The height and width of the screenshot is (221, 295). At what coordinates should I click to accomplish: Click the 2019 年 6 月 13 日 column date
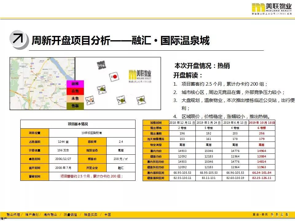coord(235,123)
